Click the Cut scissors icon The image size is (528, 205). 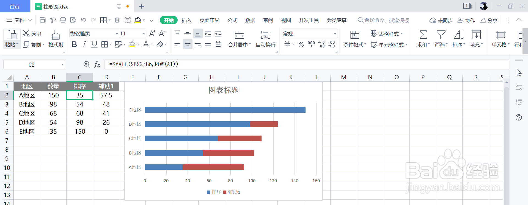click(x=26, y=33)
